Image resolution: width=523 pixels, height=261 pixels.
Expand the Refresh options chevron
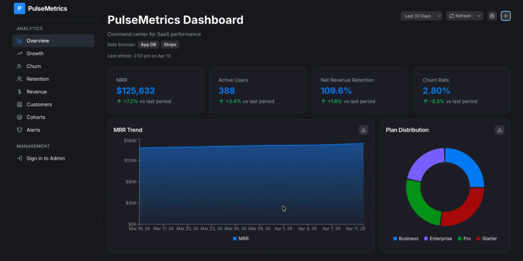(x=479, y=16)
